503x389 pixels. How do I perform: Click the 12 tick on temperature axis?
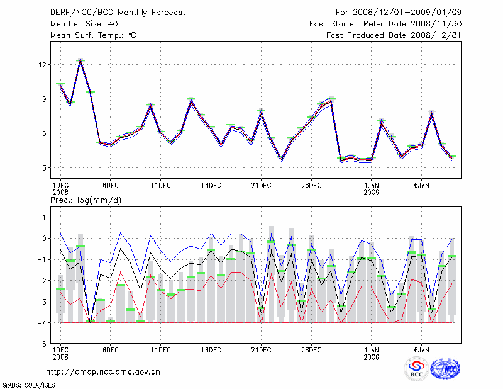pos(42,65)
